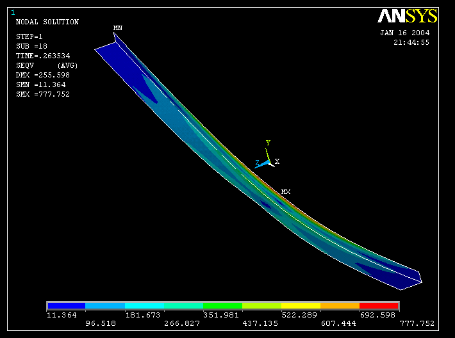Image resolution: width=455 pixels, height=338 pixels.
Task: Select the light blue legend color band
Action: (x=105, y=306)
